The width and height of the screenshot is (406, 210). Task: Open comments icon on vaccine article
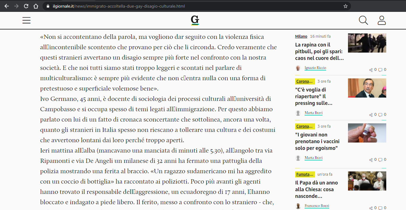click(380, 160)
